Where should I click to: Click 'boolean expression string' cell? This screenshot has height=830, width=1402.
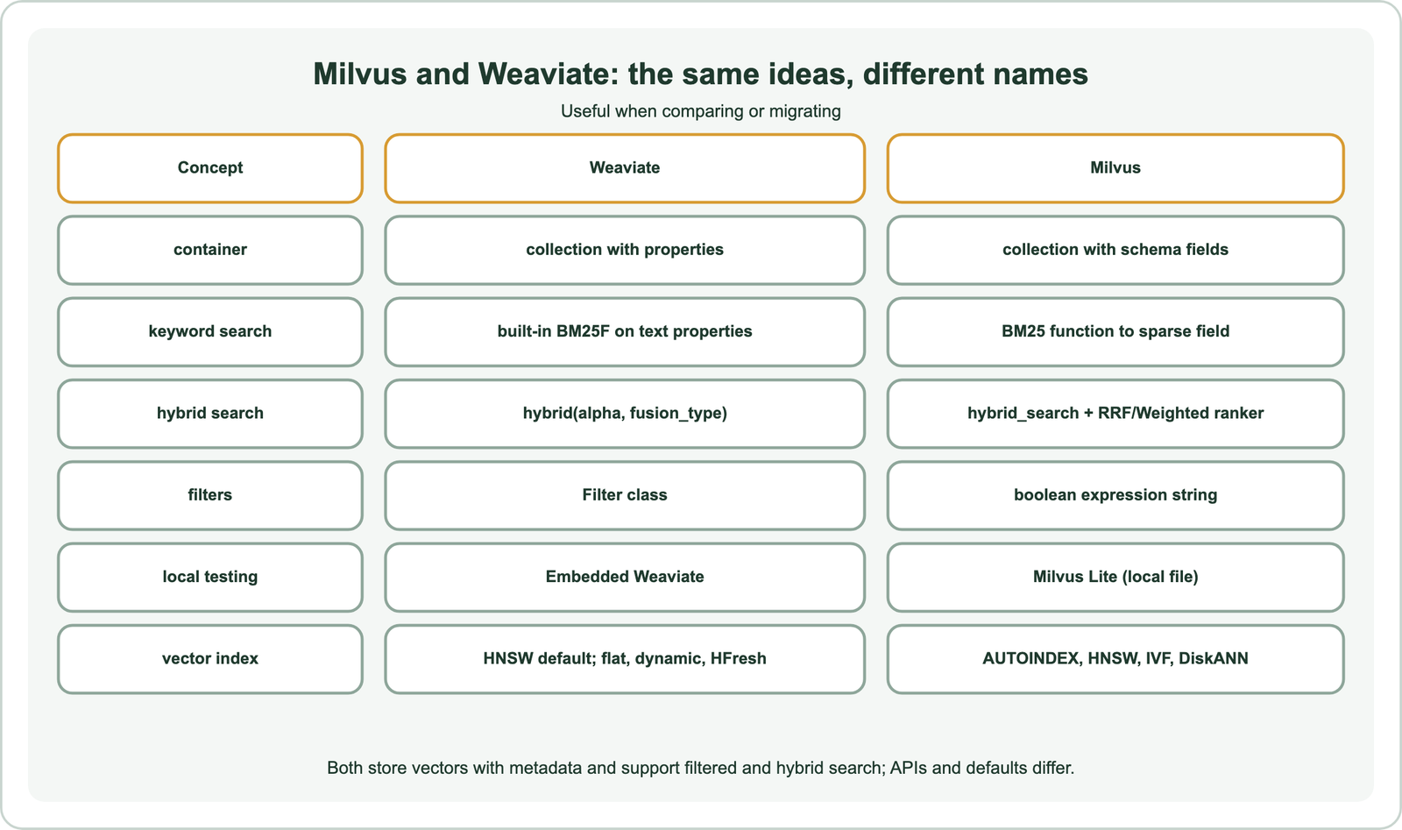[x=1115, y=495]
